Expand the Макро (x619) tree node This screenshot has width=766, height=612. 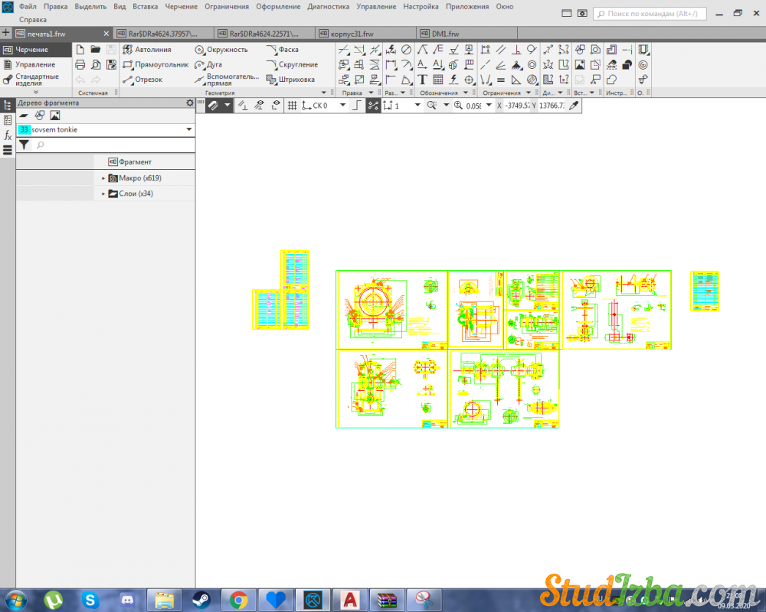pyautogui.click(x=103, y=178)
